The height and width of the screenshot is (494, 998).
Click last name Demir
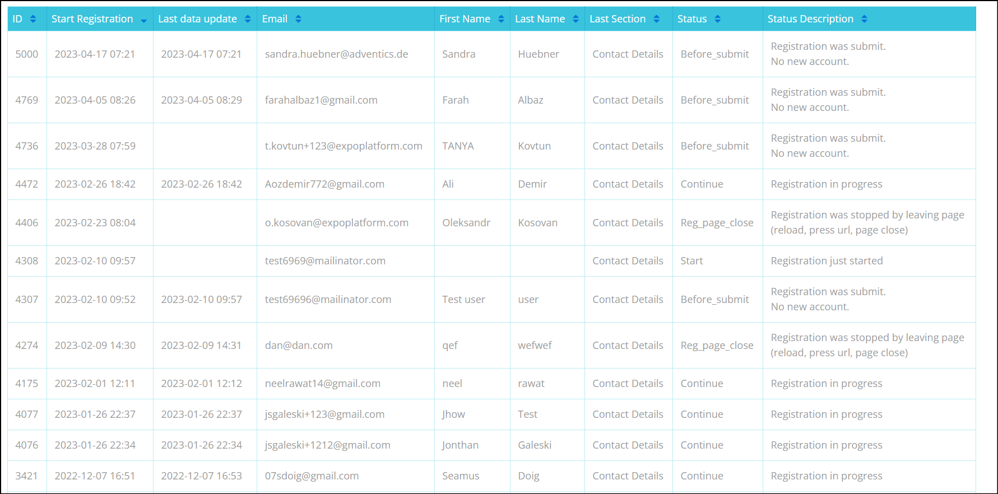(x=532, y=184)
